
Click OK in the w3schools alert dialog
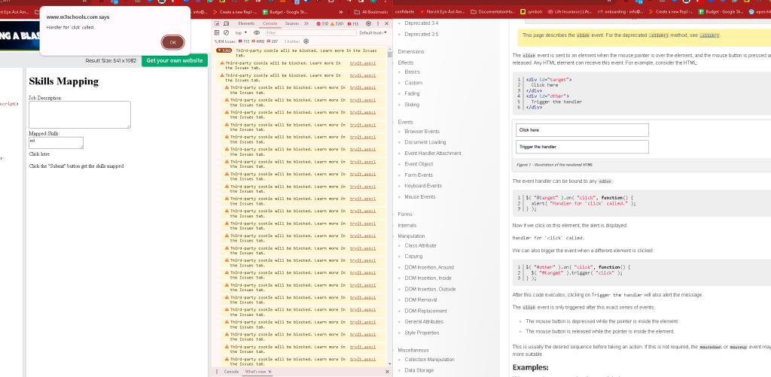(172, 42)
